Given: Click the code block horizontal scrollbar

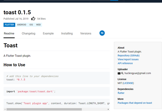Looking at the screenshot, I should (x=43, y=109).
